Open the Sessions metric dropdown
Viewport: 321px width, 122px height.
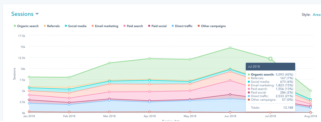coord(25,14)
